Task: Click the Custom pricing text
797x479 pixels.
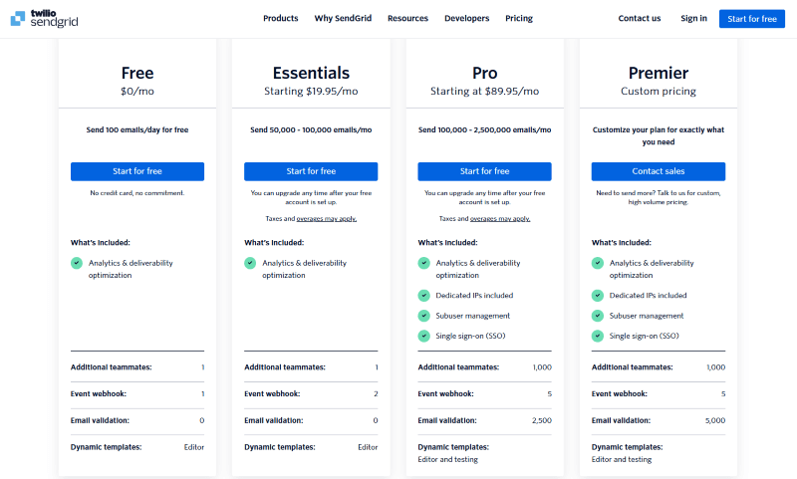Action: 659,92
